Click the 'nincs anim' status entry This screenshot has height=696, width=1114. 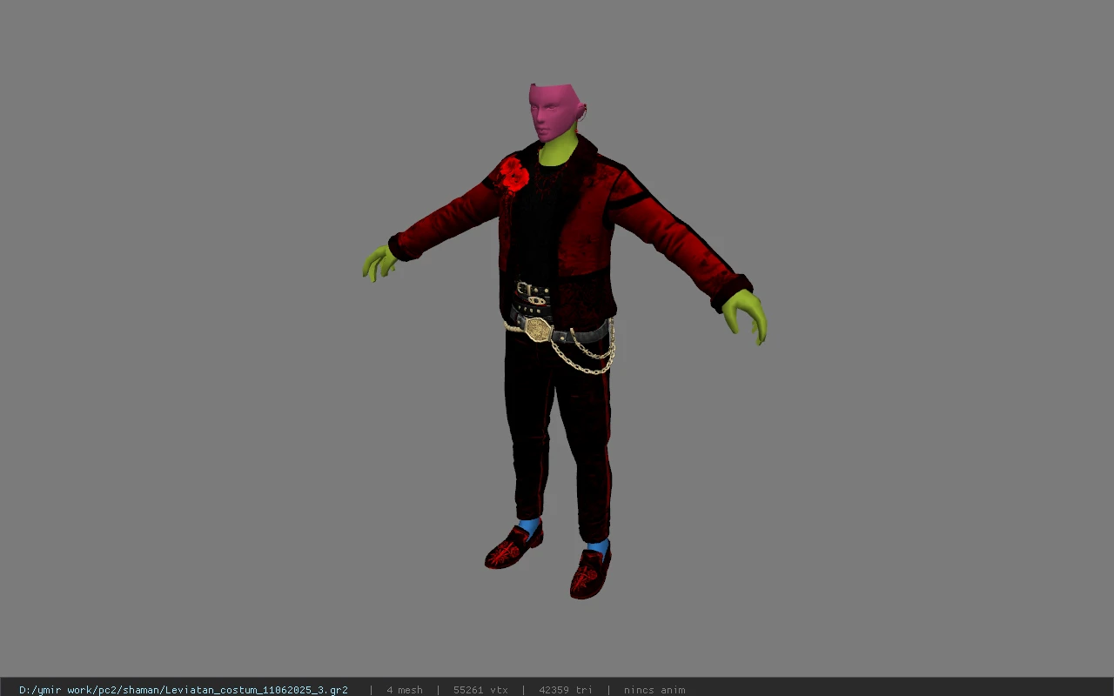(x=654, y=690)
